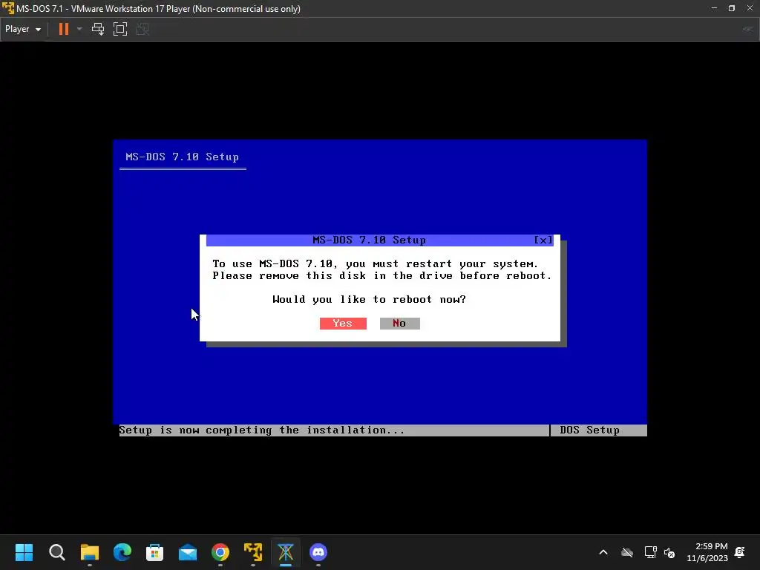Open network display tray icon
This screenshot has width=760, height=570.
coord(650,552)
